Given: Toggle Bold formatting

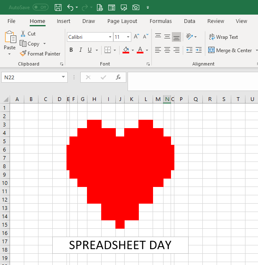Looking at the screenshot, I should (x=71, y=50).
